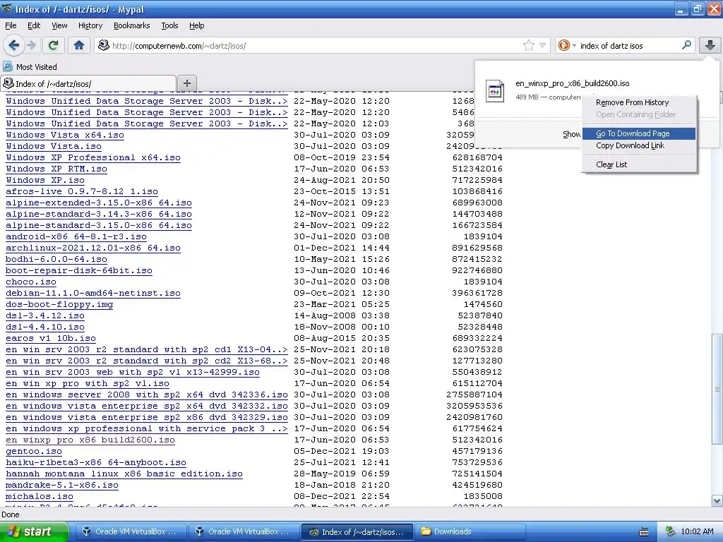This screenshot has width=723, height=542.
Task: Click the keyboard icon near system tray
Action: pos(644,531)
